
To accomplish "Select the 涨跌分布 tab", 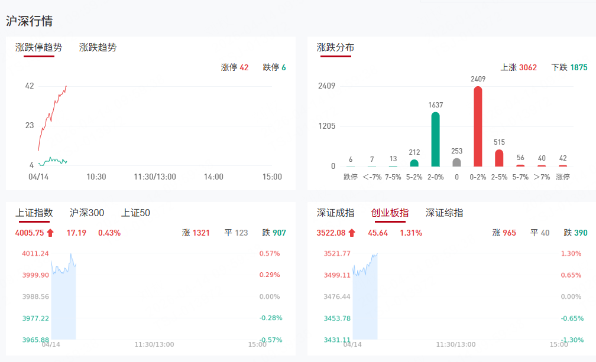I will tap(335, 47).
